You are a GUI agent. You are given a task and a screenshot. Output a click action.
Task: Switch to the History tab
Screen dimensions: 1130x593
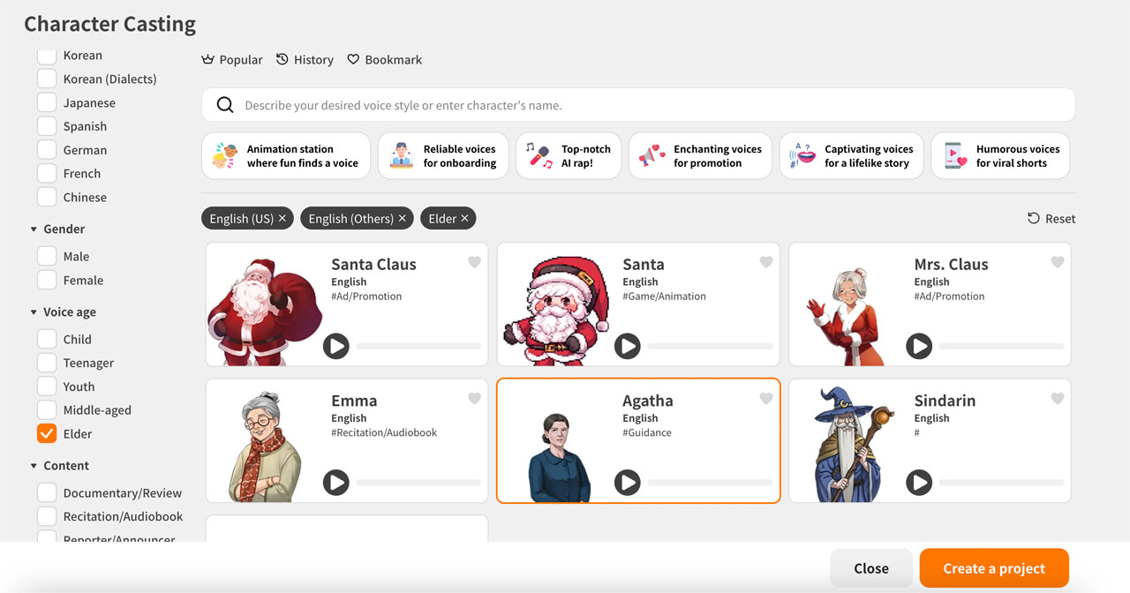(305, 60)
